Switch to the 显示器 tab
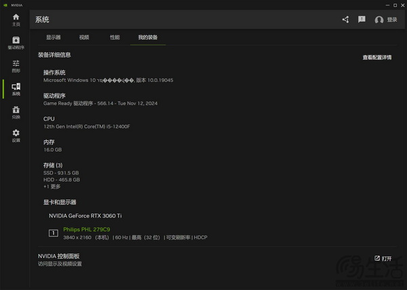The image size is (407, 290). coord(53,37)
